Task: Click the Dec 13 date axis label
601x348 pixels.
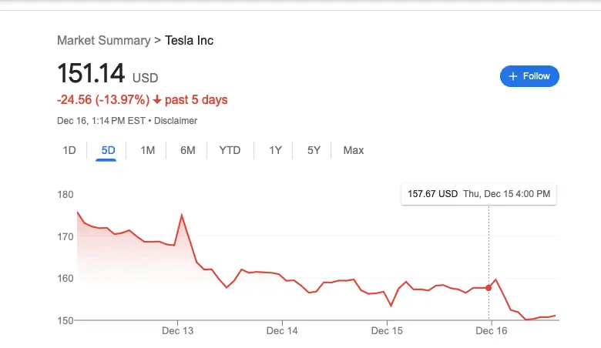Action: tap(177, 331)
